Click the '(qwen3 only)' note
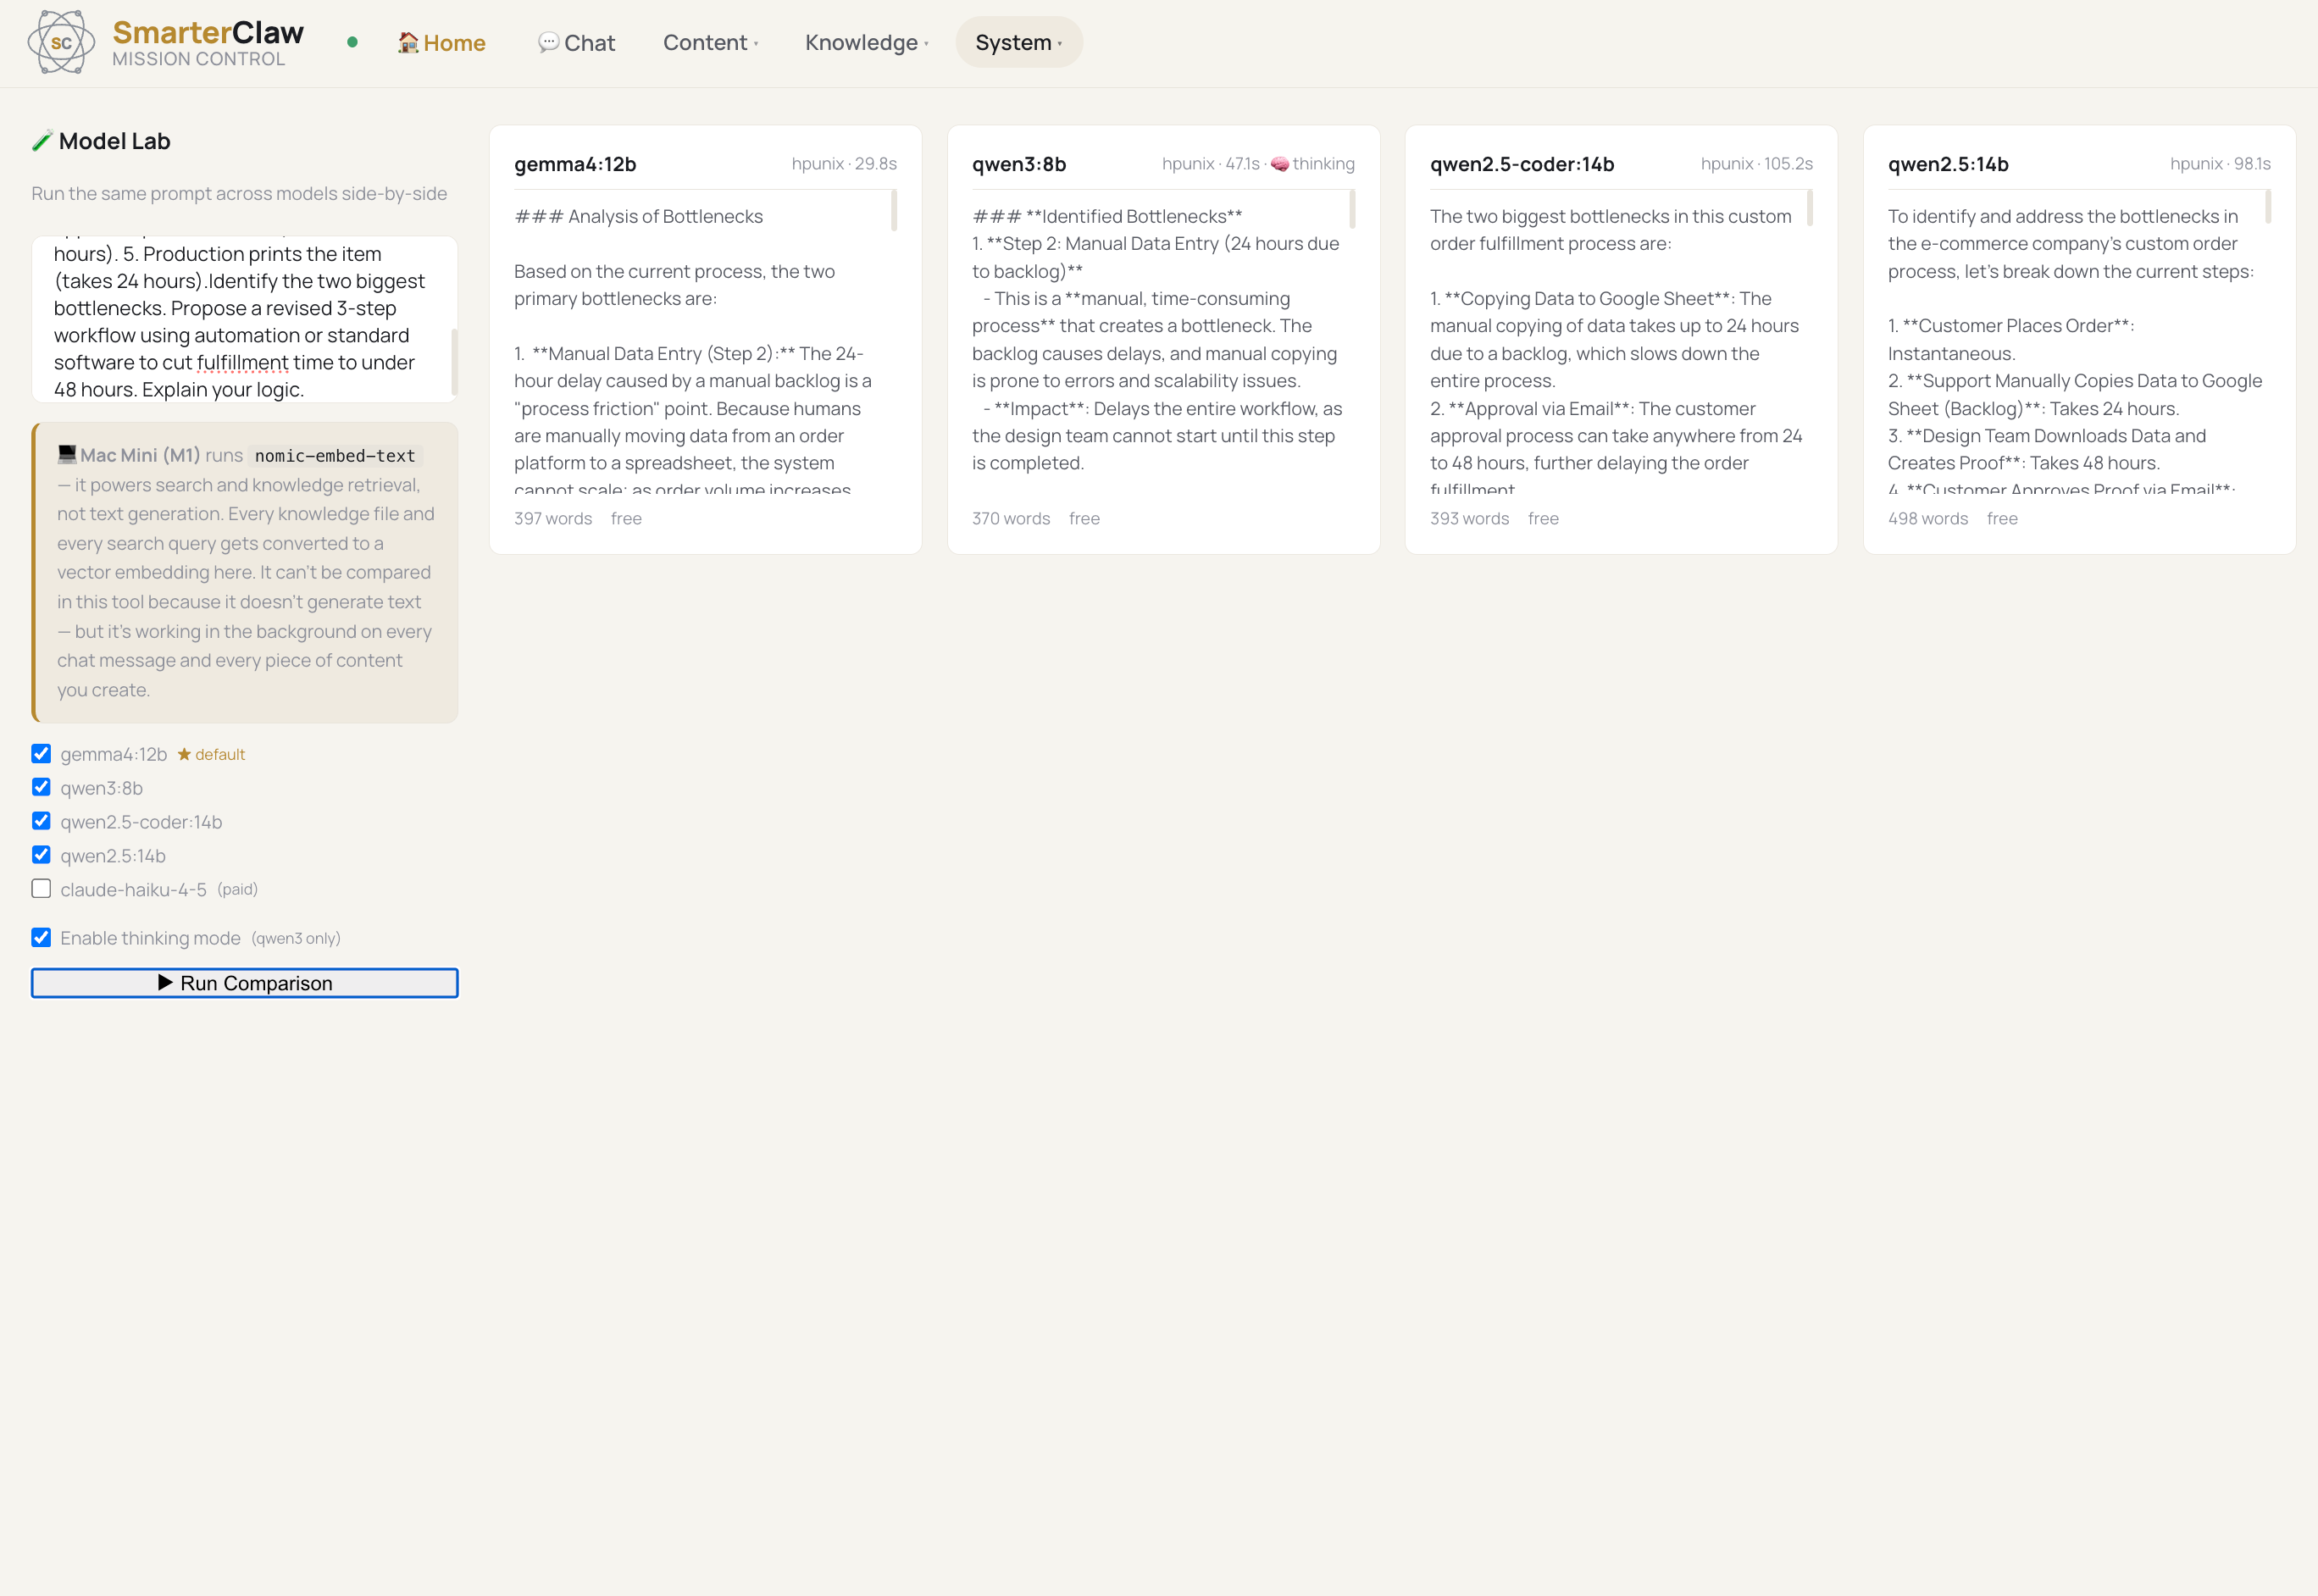 pyautogui.click(x=296, y=938)
